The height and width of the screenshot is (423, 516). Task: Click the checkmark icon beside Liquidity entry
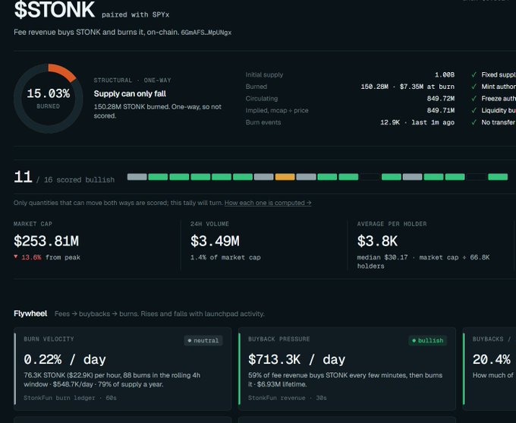coord(474,110)
